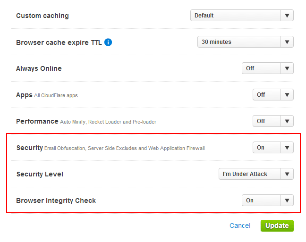
Task: Click the Performance setting label
Action: 37,121
